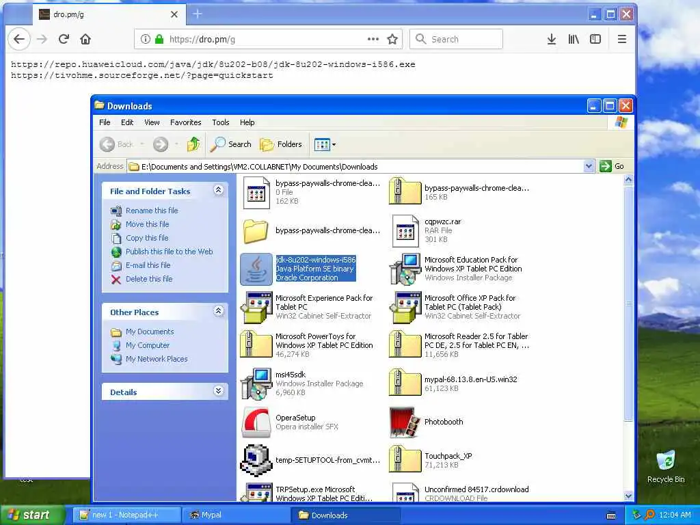Viewport: 700px width, 525px height.
Task: Open browser downloads arrow panel
Action: pyautogui.click(x=552, y=39)
